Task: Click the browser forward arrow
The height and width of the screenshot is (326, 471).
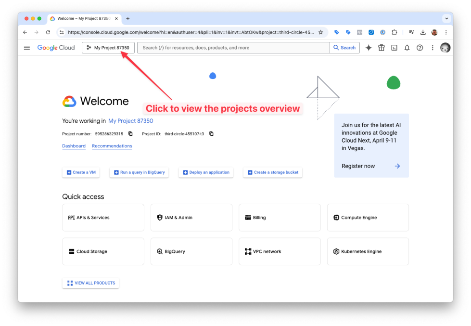Action: [x=37, y=32]
